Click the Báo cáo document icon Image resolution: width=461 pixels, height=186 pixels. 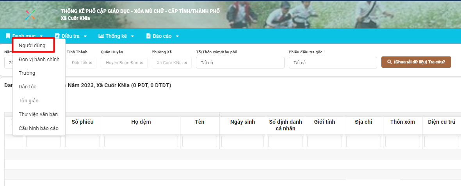[148, 36]
